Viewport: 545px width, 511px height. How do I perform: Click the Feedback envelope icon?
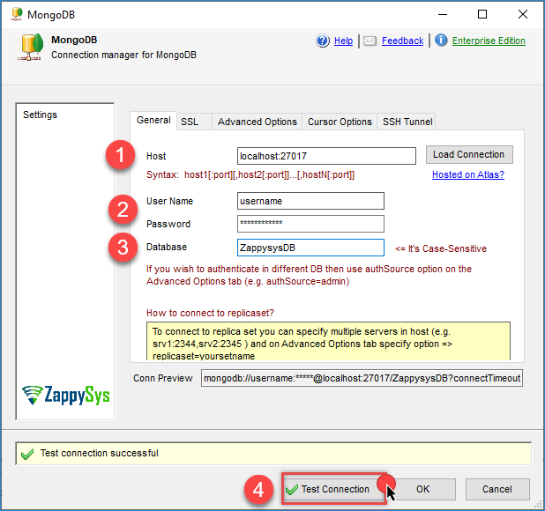coord(370,41)
